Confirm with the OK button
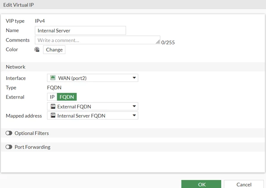The image size is (266, 188). 201,184
